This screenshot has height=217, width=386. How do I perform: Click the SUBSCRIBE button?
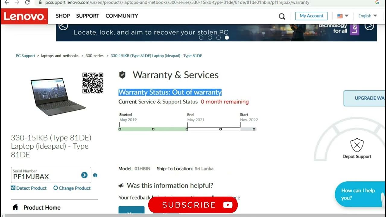click(x=193, y=205)
